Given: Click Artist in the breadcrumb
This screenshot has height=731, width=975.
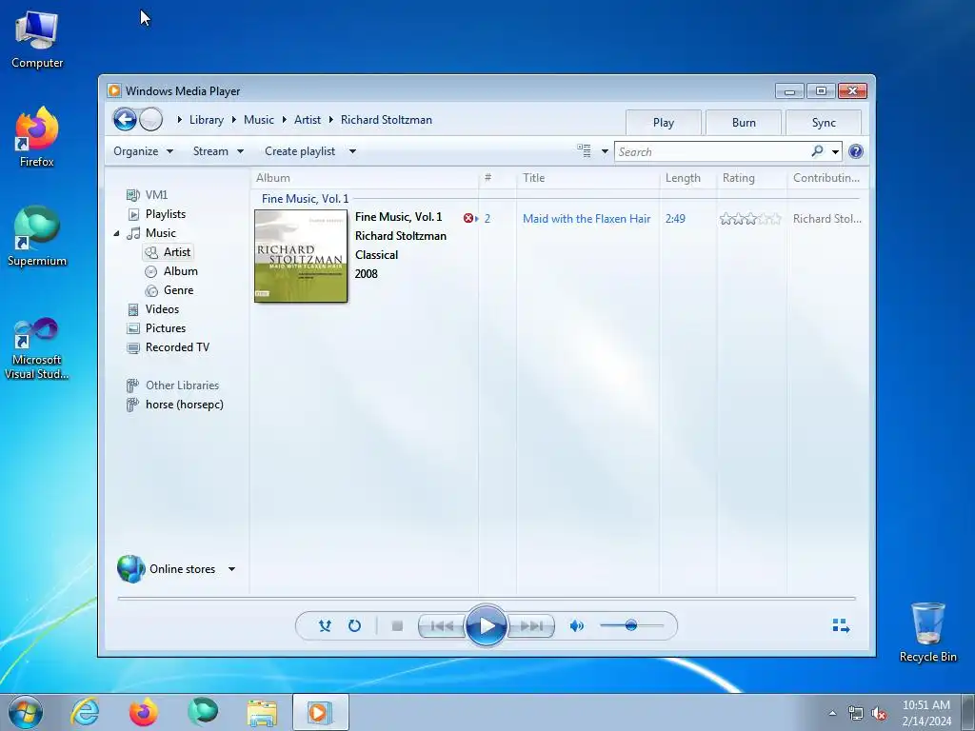Looking at the screenshot, I should (308, 120).
